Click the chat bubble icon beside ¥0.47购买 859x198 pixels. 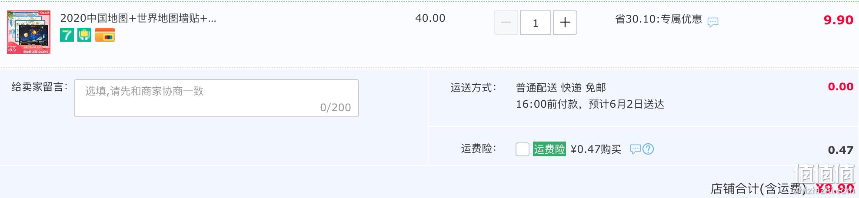coord(636,149)
